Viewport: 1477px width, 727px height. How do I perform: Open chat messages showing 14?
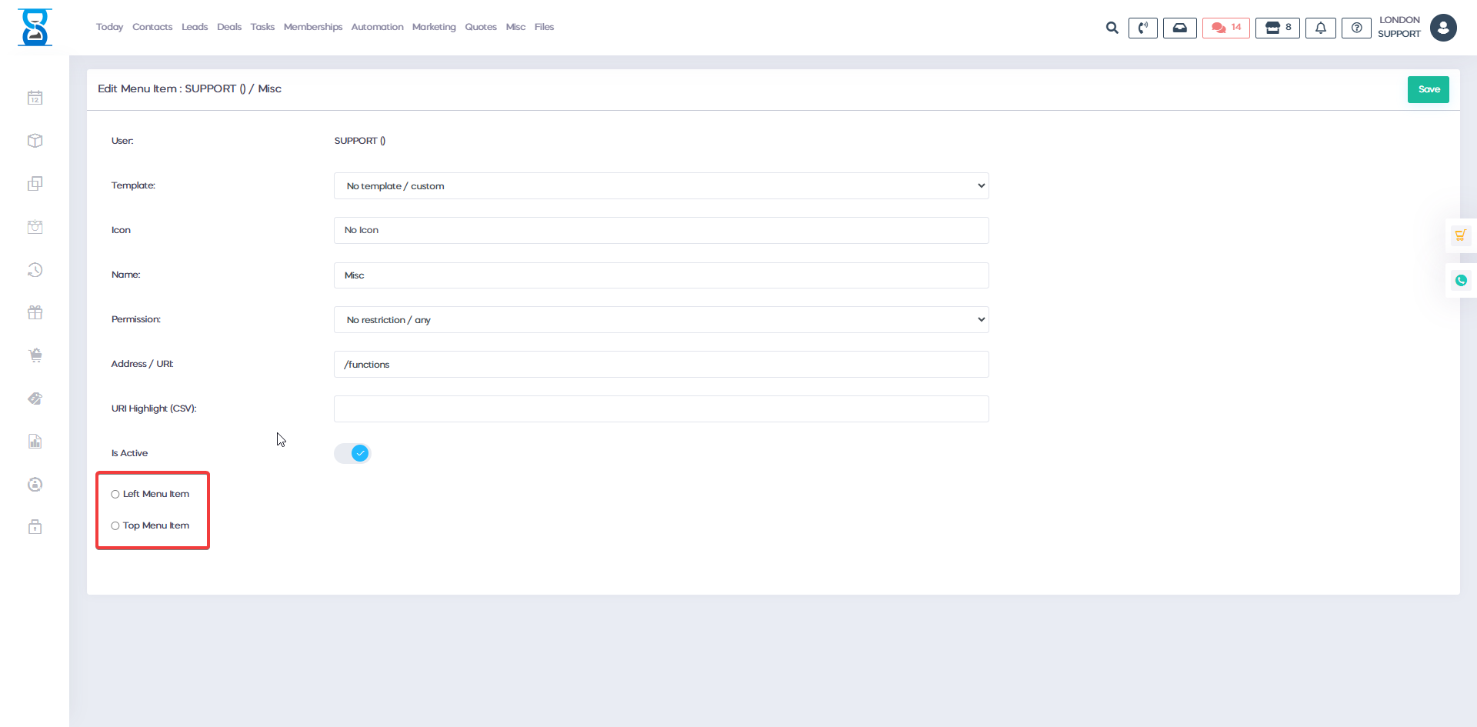[x=1226, y=28]
